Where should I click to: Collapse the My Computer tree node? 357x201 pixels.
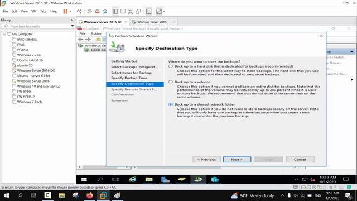coord(4,34)
